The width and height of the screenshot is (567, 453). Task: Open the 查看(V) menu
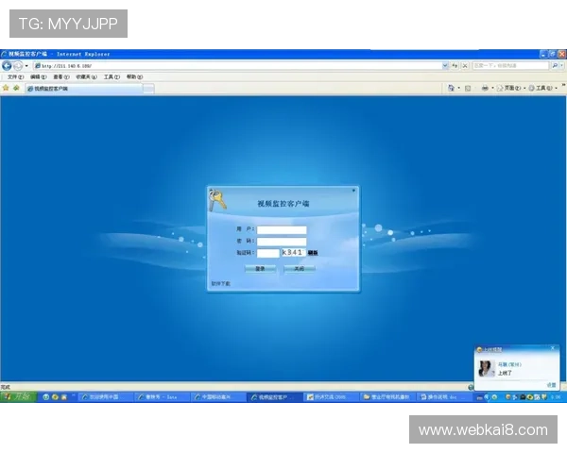pos(61,77)
